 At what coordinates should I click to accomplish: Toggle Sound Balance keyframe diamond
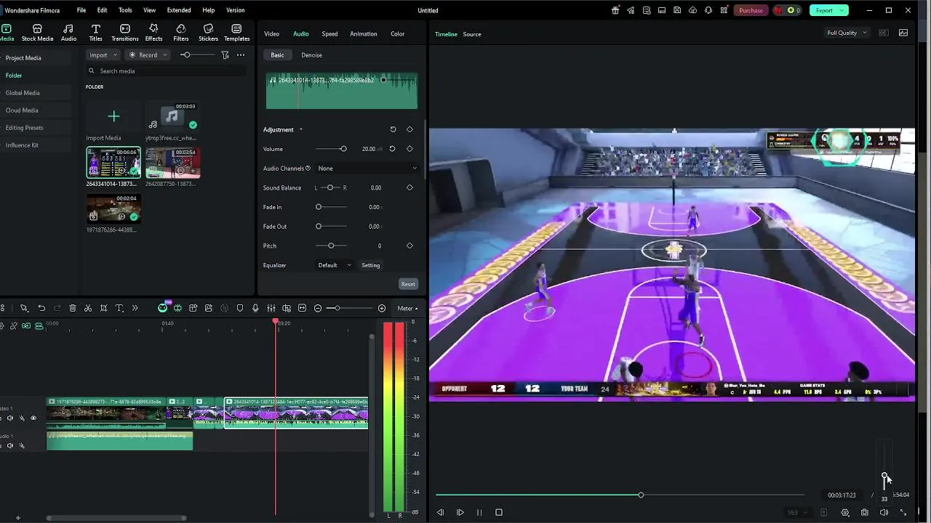click(x=409, y=187)
